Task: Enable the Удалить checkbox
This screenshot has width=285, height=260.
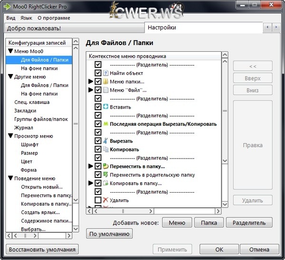Action: tap(98, 200)
